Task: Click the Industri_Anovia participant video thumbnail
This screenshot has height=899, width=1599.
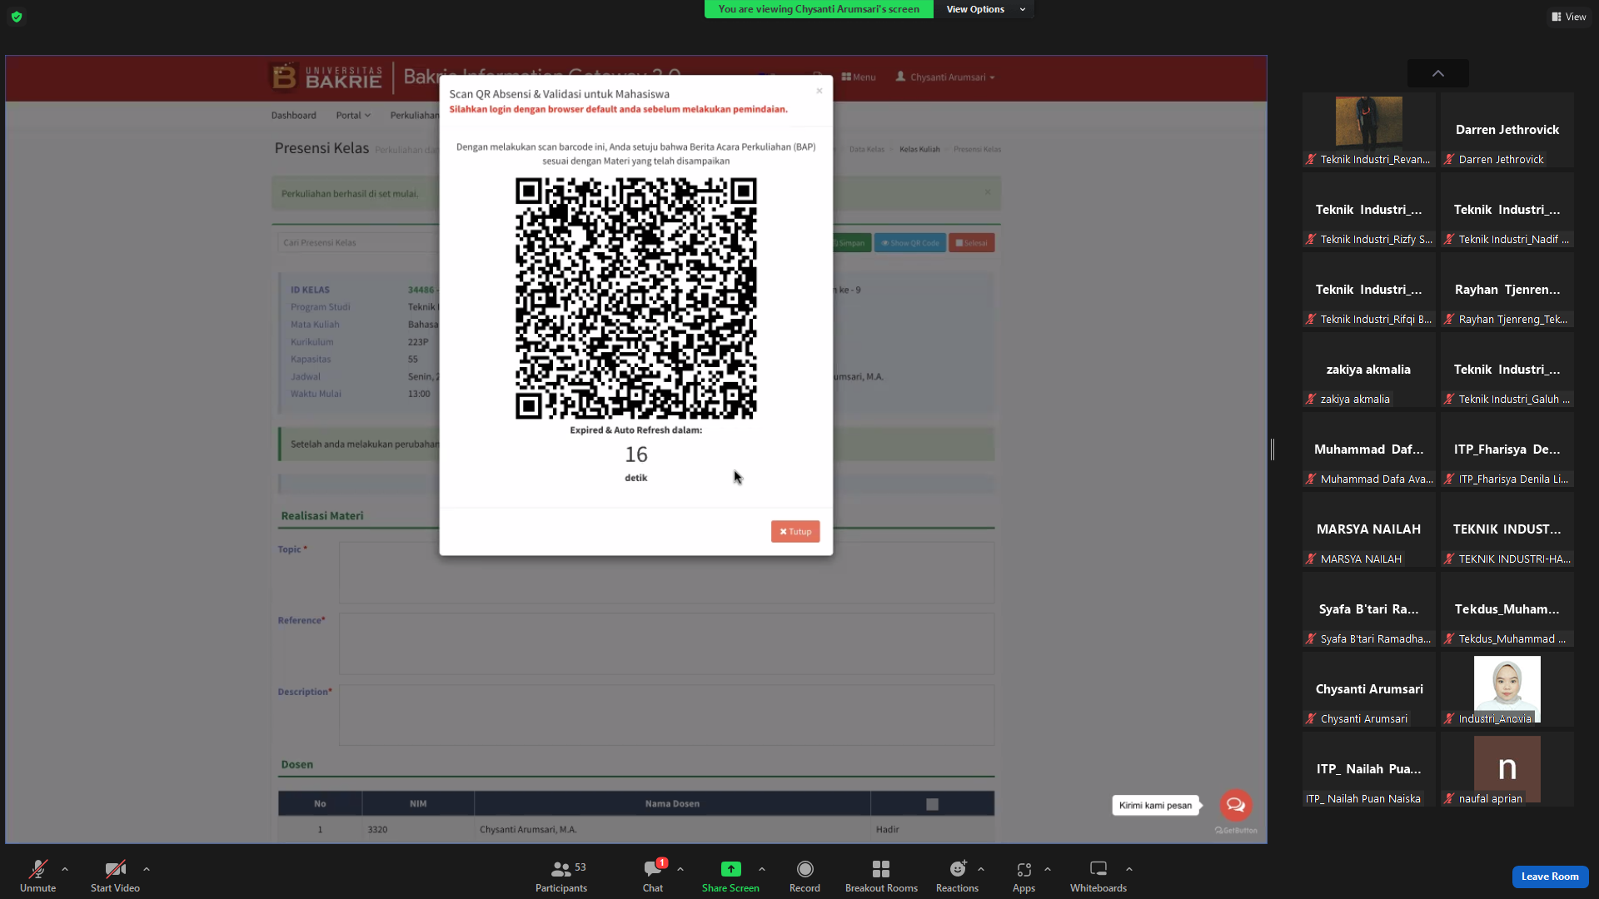Action: tap(1507, 689)
